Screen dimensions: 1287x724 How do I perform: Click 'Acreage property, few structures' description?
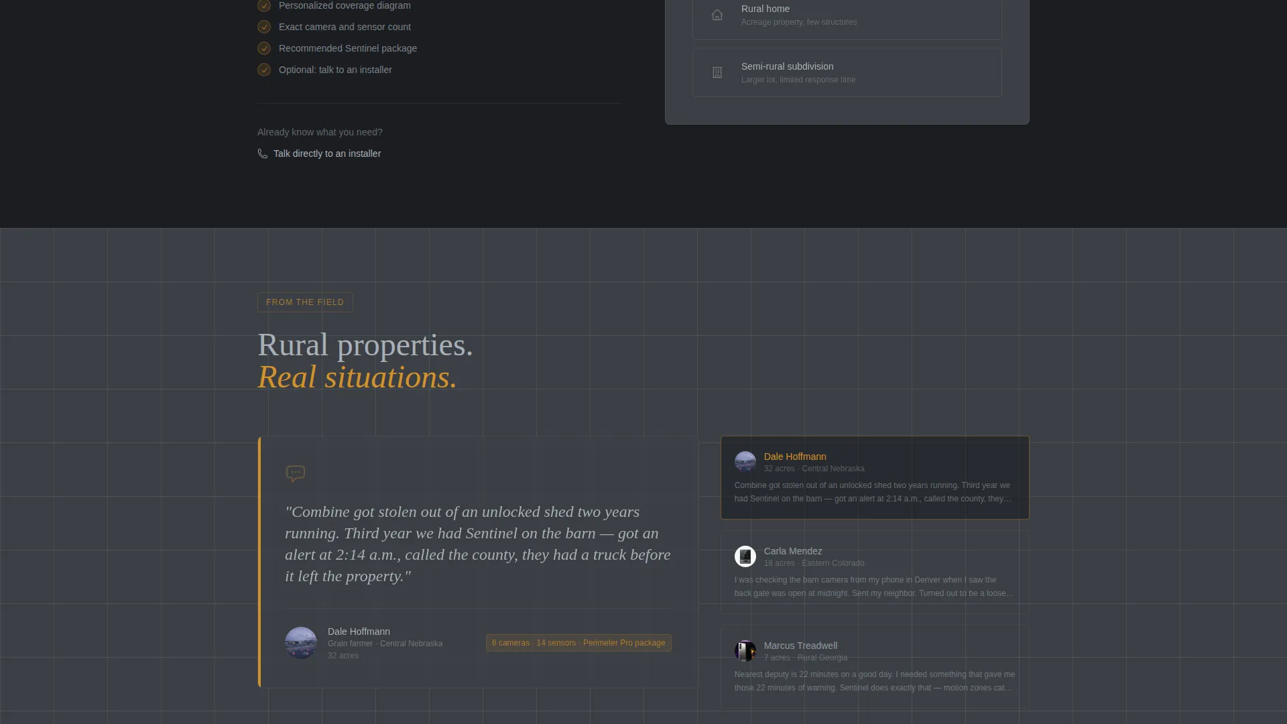(x=799, y=22)
